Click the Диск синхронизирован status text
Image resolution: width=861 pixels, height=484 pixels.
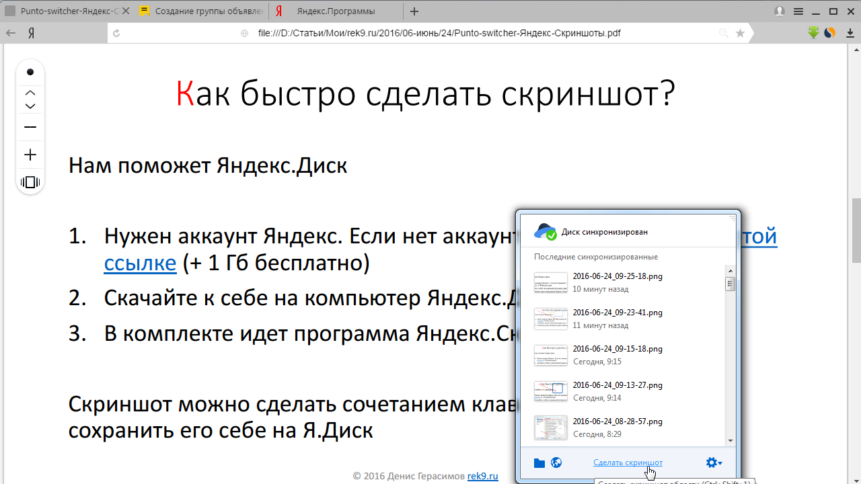point(605,232)
